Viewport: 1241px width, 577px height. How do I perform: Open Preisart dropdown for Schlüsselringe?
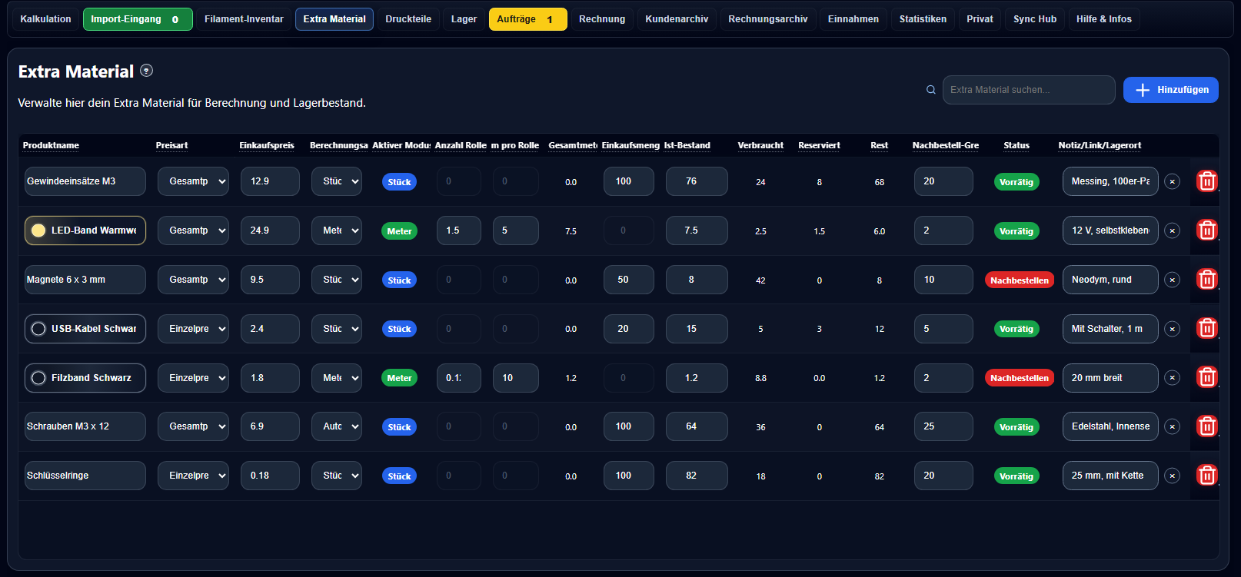click(x=193, y=476)
